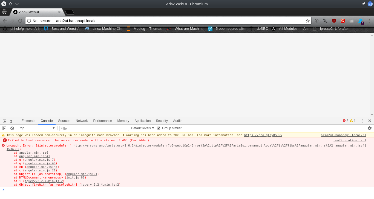Select the inspect element cursor icon
The image size is (374, 199).
click(4, 121)
